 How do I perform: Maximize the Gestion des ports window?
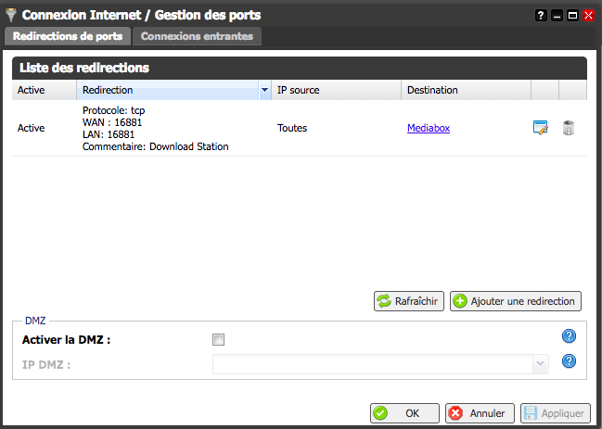[572, 16]
